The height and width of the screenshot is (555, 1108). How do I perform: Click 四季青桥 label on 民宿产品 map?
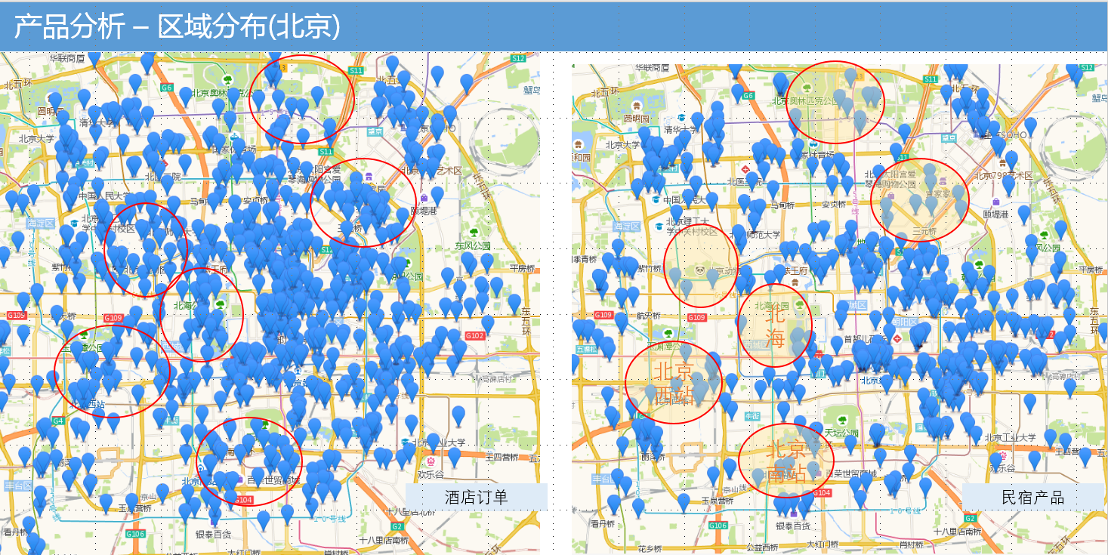585,259
